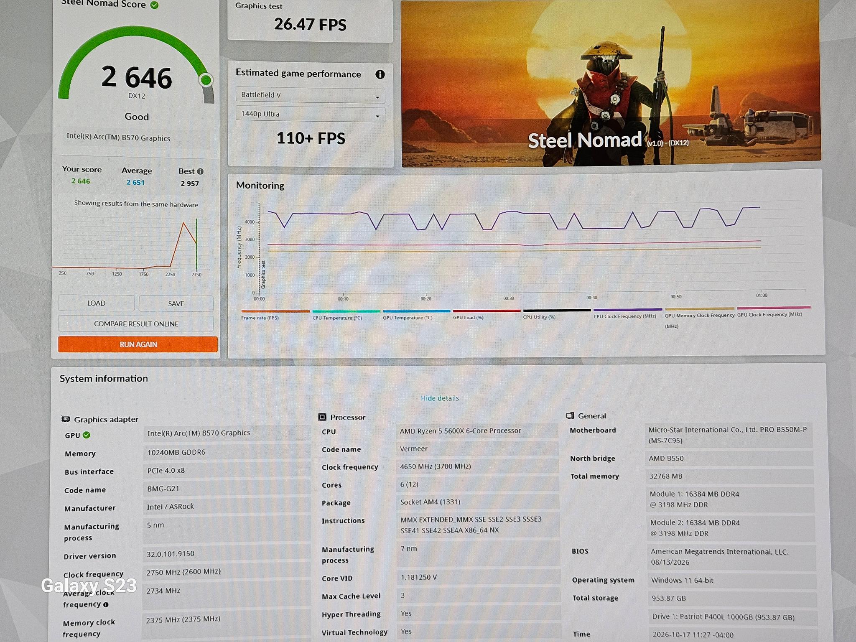Toggle Frame rate (FPS) legend entry
This screenshot has height=642, width=856.
[275, 315]
